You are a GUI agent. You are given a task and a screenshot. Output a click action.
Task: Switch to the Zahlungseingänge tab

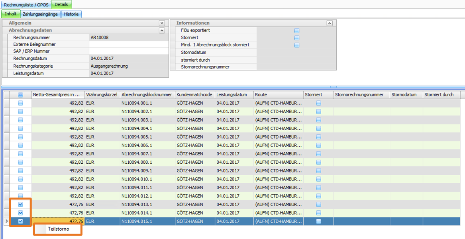40,14
